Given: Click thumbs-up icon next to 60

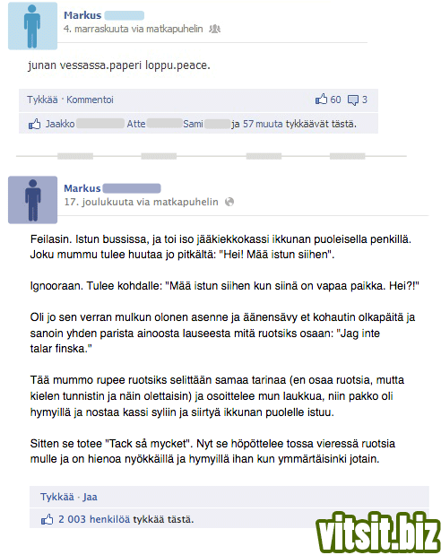Looking at the screenshot, I should (321, 100).
